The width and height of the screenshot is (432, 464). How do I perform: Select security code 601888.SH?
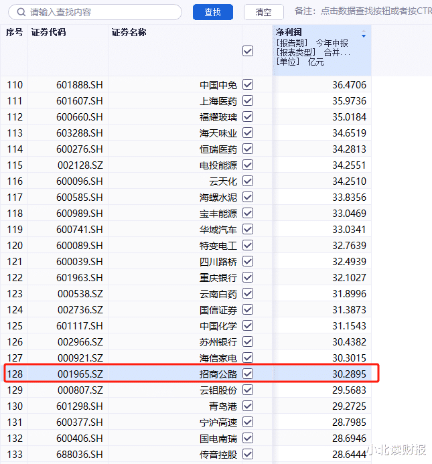point(80,85)
